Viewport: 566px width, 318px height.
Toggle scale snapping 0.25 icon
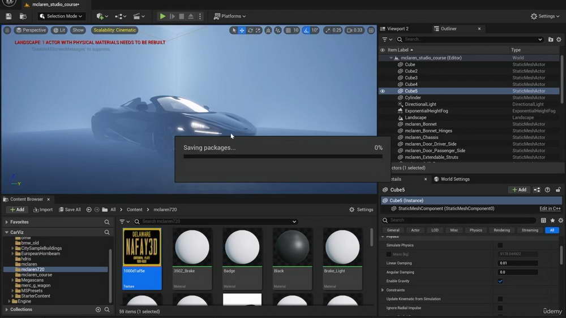(328, 31)
